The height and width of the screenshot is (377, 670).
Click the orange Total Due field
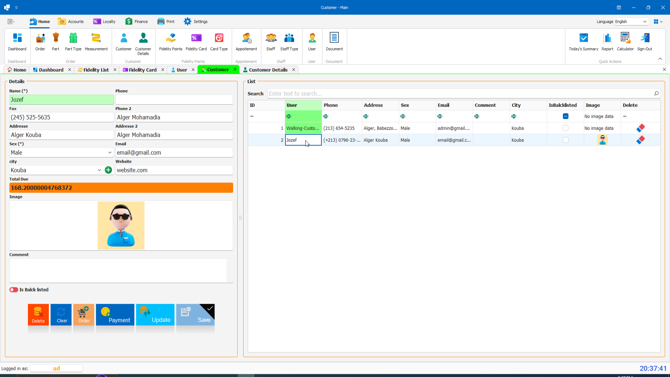click(x=121, y=188)
